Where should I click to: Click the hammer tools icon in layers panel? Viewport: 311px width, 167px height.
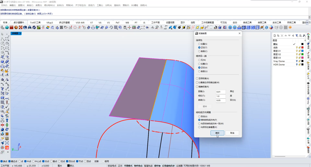click(x=304, y=36)
